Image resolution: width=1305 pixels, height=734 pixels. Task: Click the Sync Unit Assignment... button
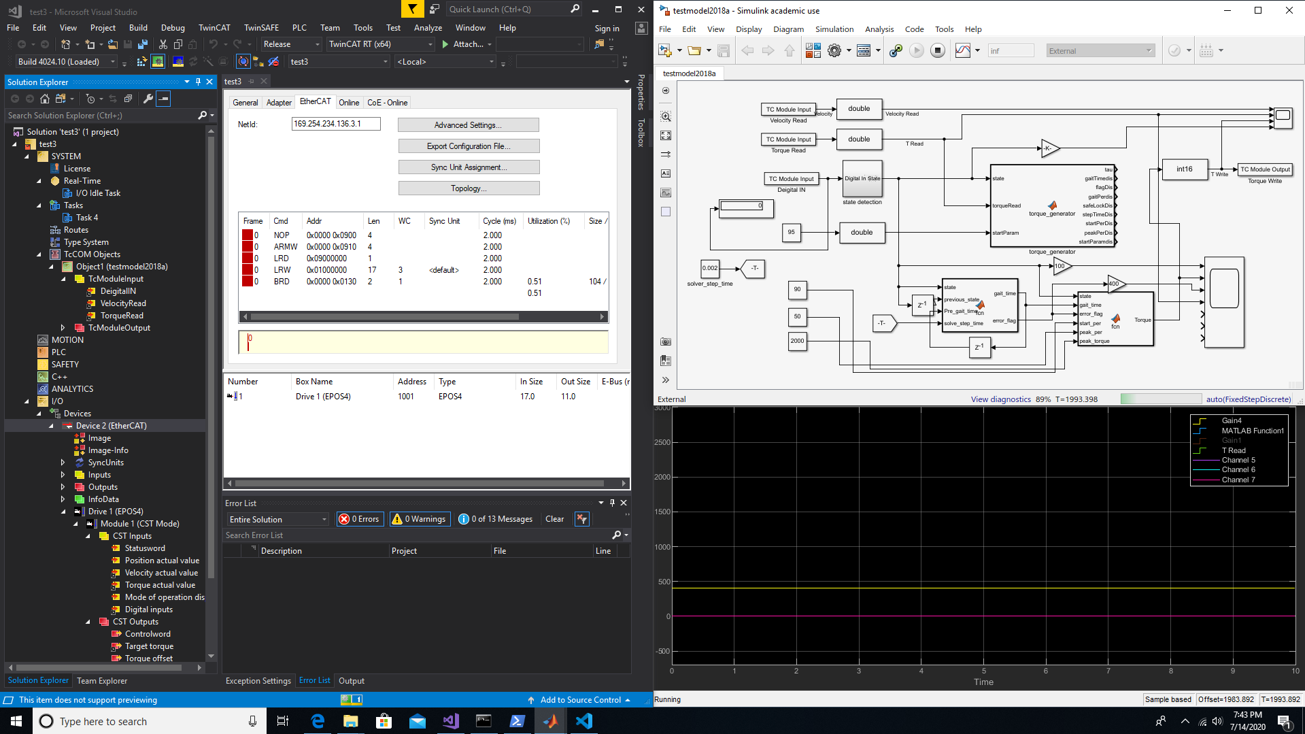point(468,167)
